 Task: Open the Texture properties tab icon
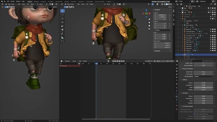[x=177, y=109]
